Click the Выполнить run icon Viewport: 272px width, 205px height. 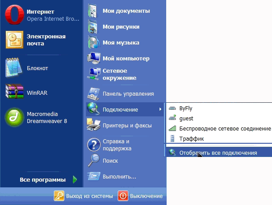point(94,176)
